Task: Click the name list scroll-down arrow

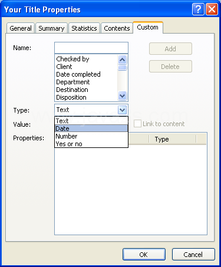Action: click(x=123, y=96)
